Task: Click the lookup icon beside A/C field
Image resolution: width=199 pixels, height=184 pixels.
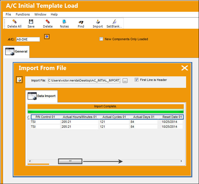Action: click(47, 37)
